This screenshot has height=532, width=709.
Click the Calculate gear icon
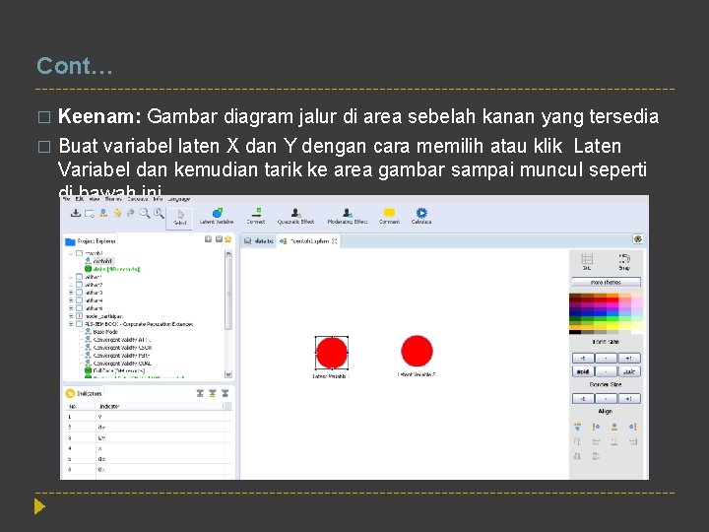click(x=421, y=216)
